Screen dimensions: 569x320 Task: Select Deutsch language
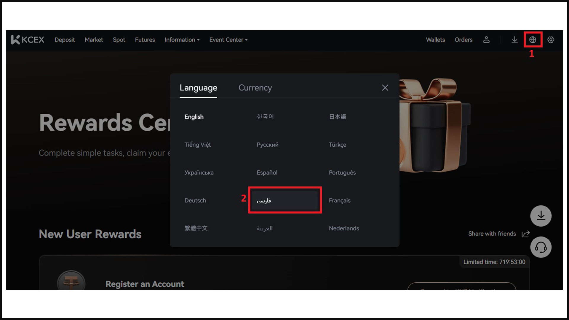pyautogui.click(x=195, y=200)
